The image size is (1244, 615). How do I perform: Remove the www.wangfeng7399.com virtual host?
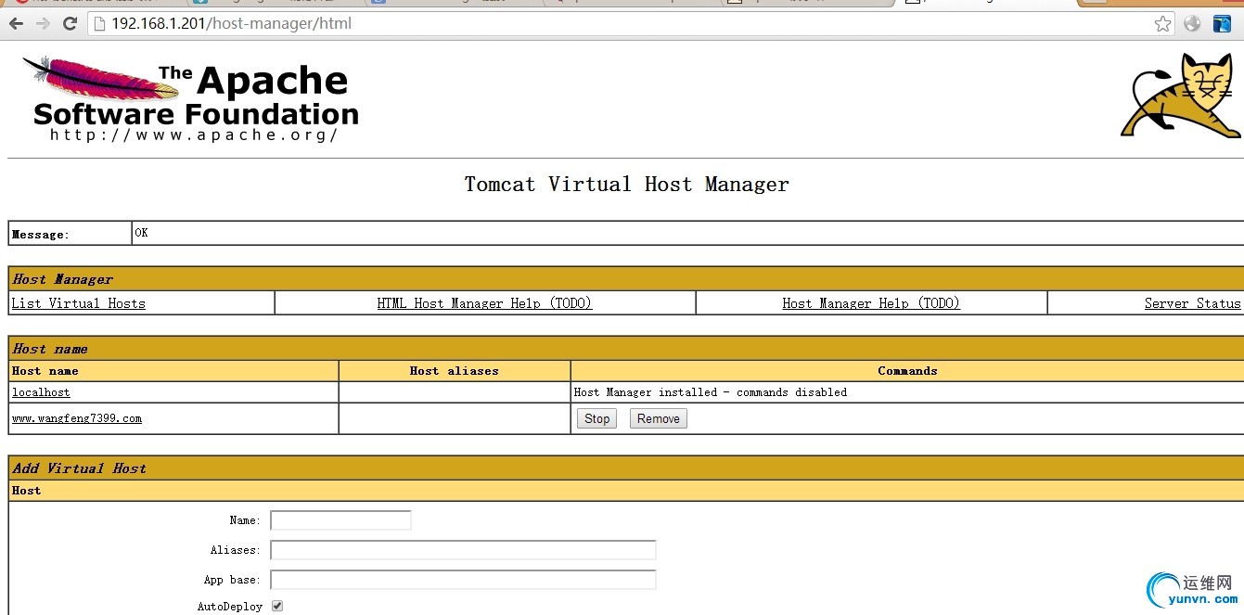click(x=659, y=418)
